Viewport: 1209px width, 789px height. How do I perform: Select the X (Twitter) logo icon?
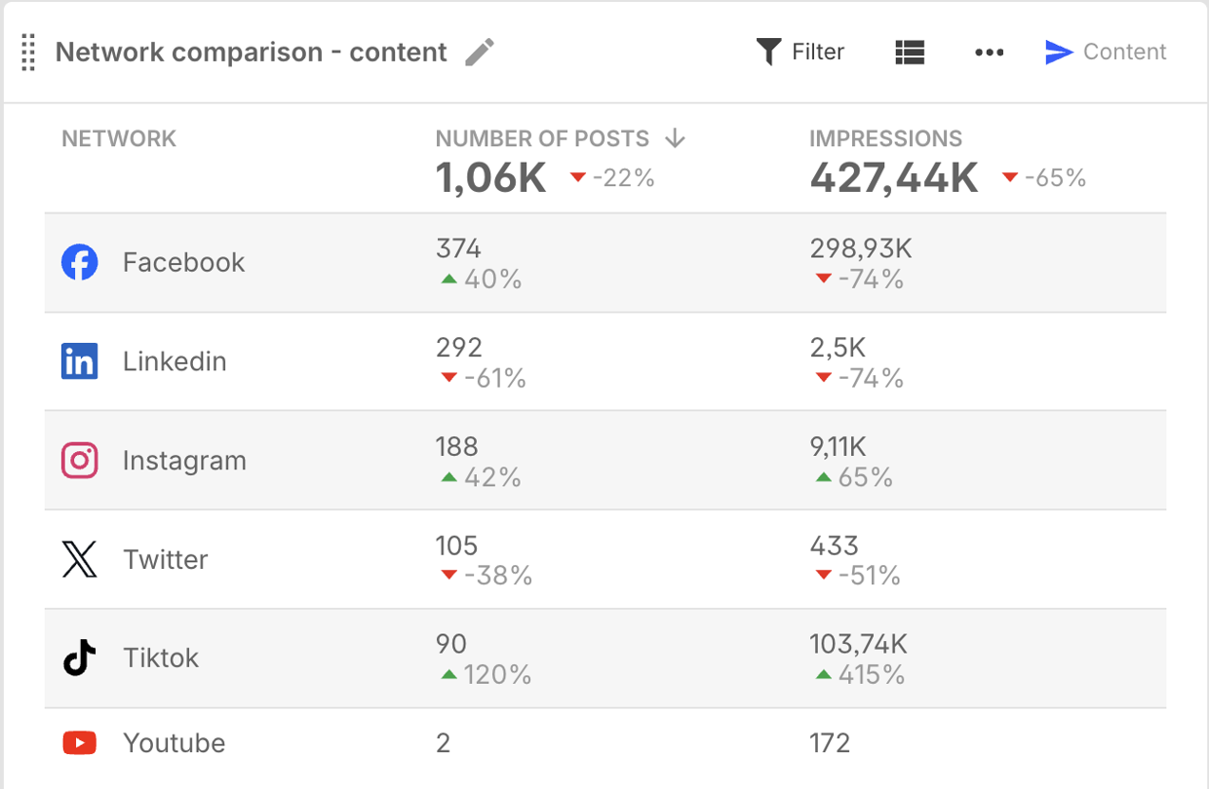79,559
